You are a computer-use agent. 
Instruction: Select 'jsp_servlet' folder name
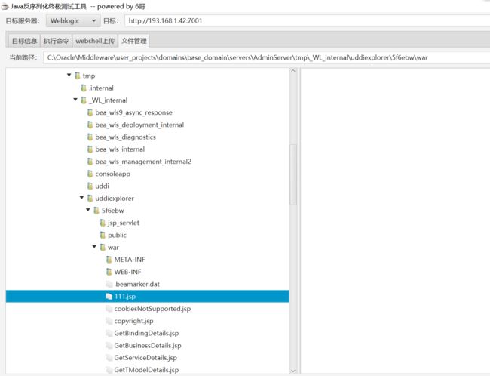click(x=124, y=223)
